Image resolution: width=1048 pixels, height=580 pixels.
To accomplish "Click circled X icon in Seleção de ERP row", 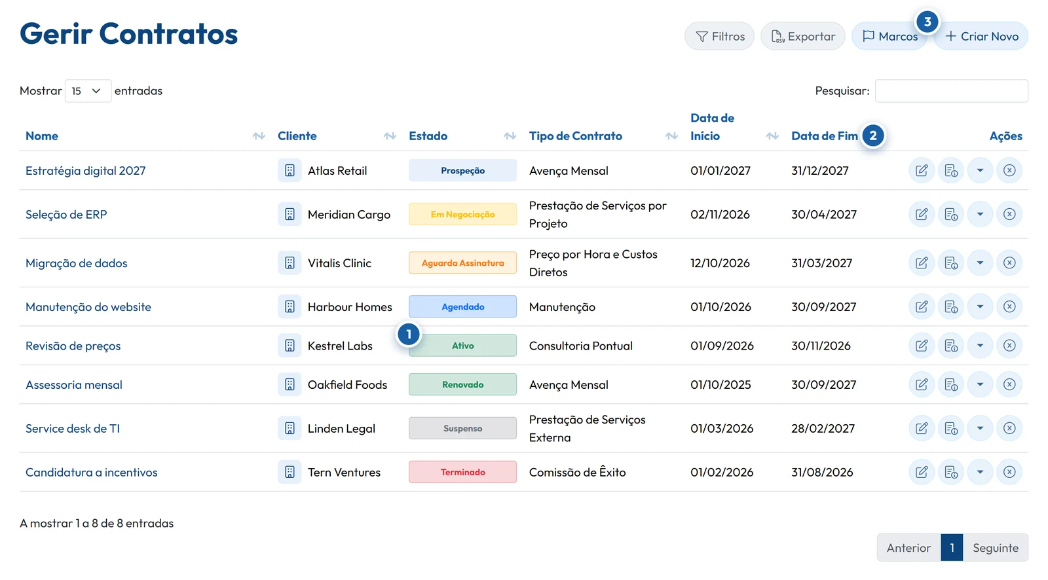I will (x=1009, y=214).
